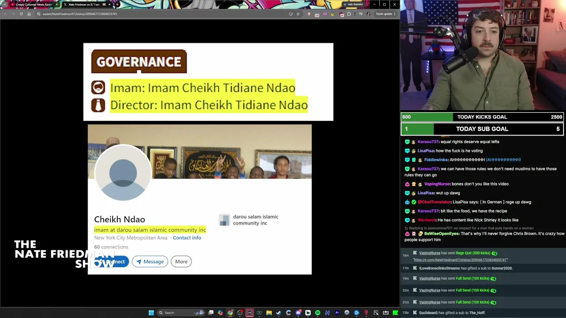The width and height of the screenshot is (566, 318).
Task: Open Copilot from the taskbar
Action: click(x=220, y=313)
